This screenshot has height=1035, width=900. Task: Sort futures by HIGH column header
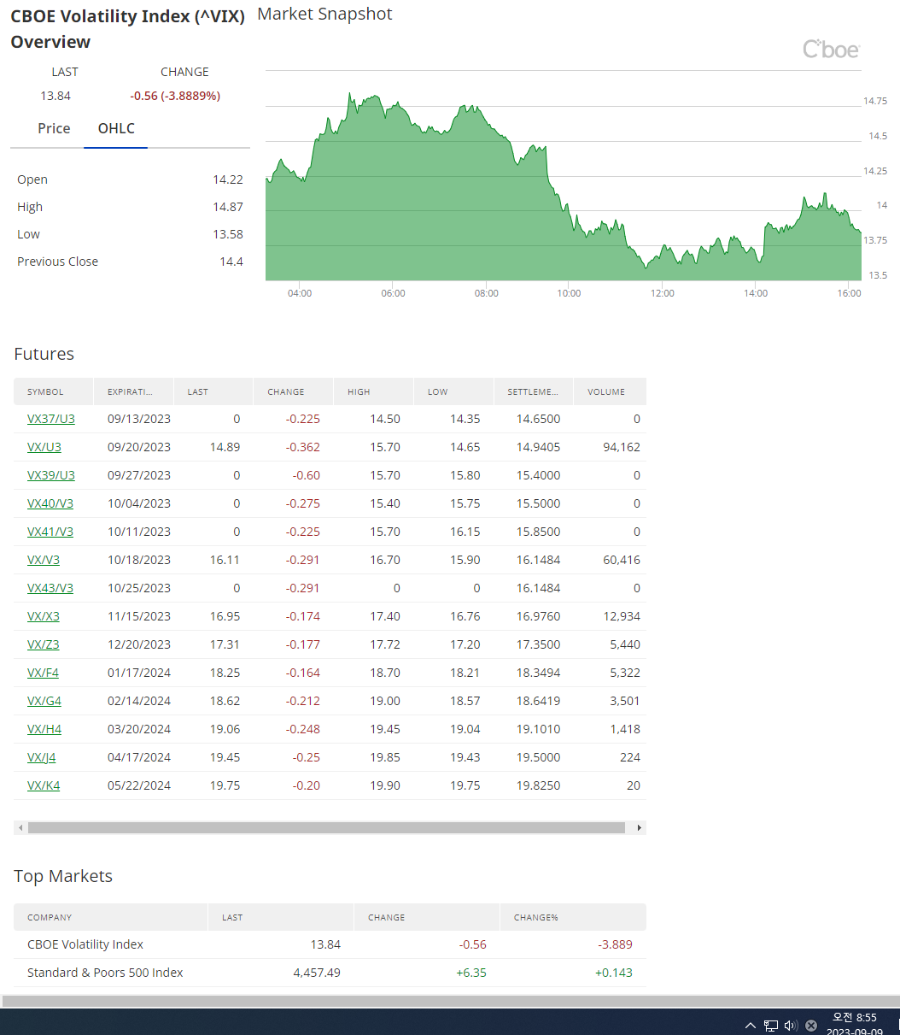click(x=374, y=391)
